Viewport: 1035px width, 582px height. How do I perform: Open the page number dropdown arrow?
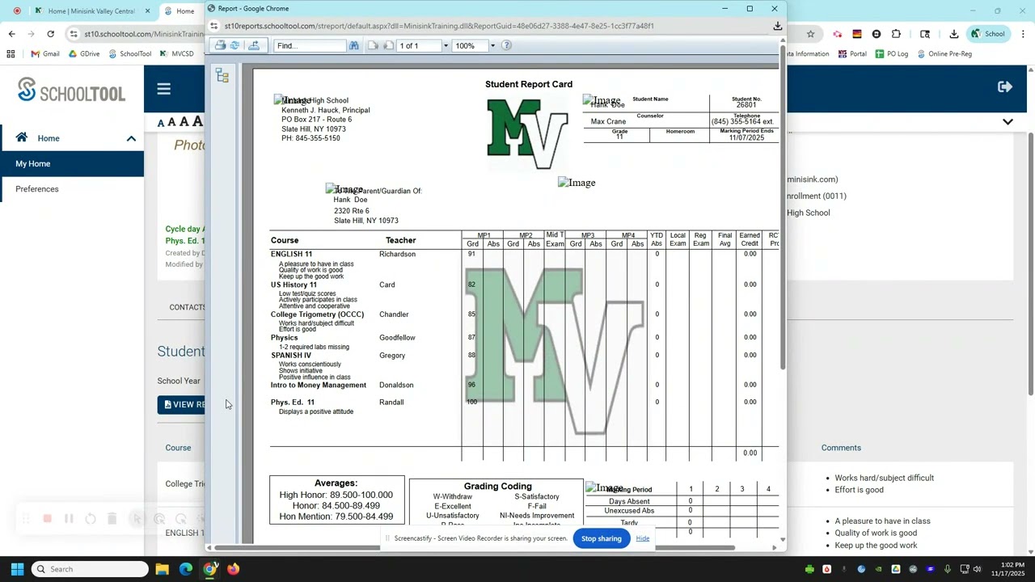click(446, 46)
